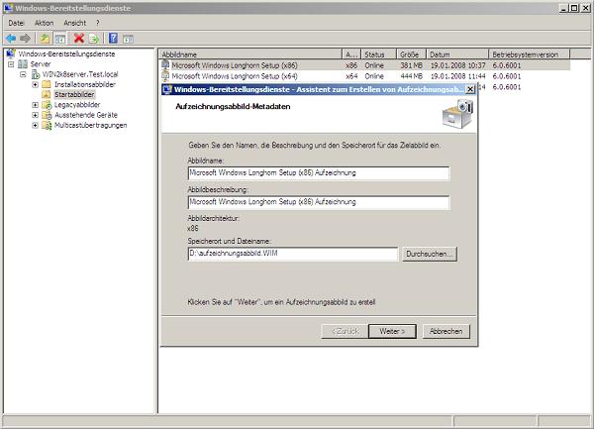Screen dimensions: 594x429
Task: Close the wizard dialog with X
Action: 469,89
